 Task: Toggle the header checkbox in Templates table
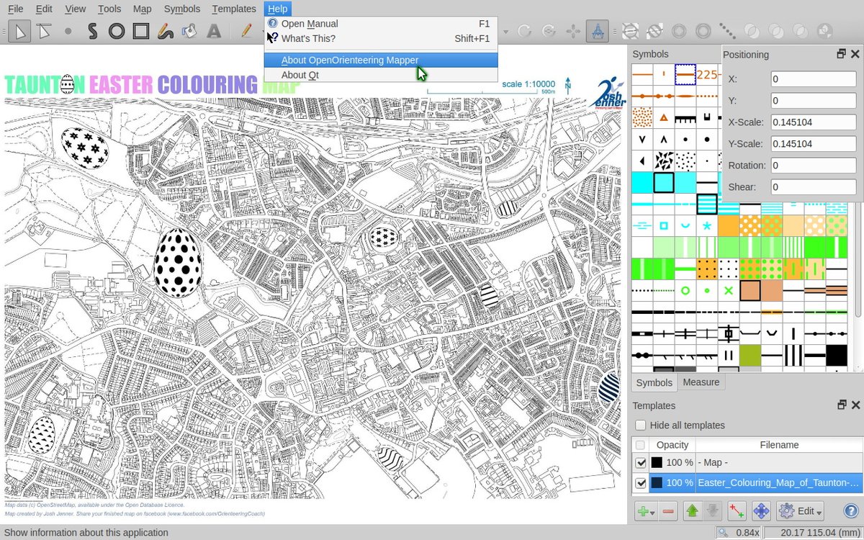tap(640, 445)
